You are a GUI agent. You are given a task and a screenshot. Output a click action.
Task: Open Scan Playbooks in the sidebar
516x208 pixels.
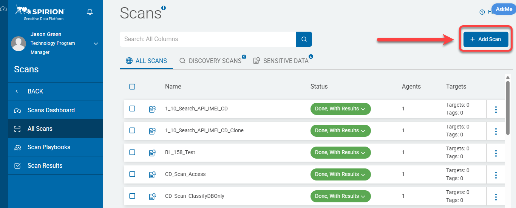pos(49,147)
